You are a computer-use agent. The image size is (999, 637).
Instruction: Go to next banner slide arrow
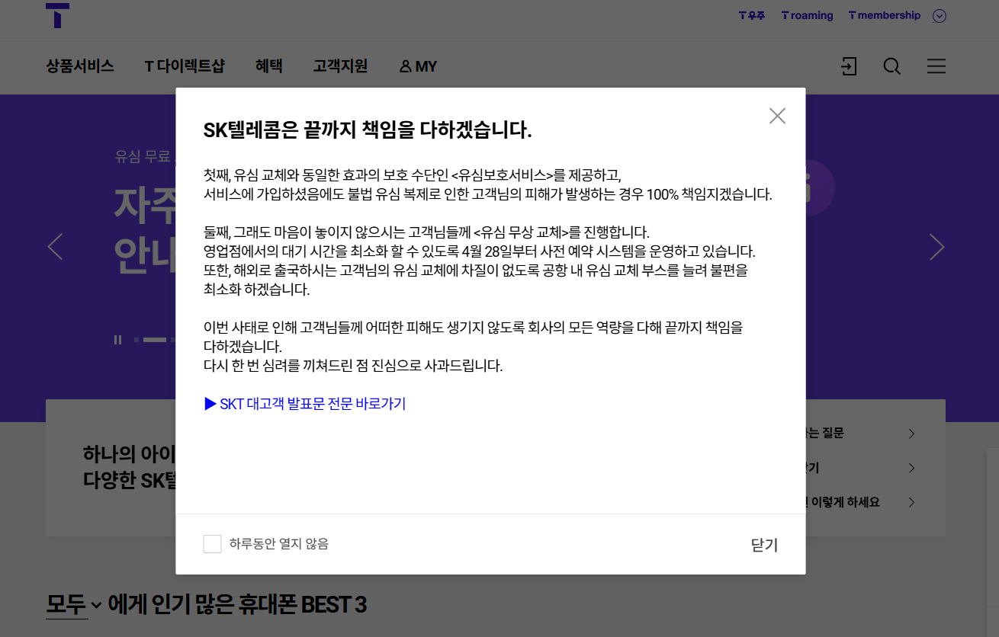click(x=936, y=246)
